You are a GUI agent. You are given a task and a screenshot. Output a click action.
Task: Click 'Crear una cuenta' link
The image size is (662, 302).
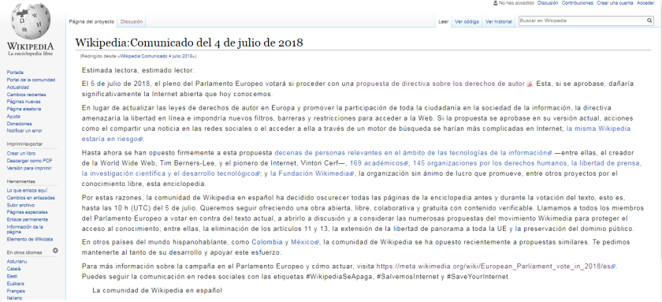click(x=615, y=3)
